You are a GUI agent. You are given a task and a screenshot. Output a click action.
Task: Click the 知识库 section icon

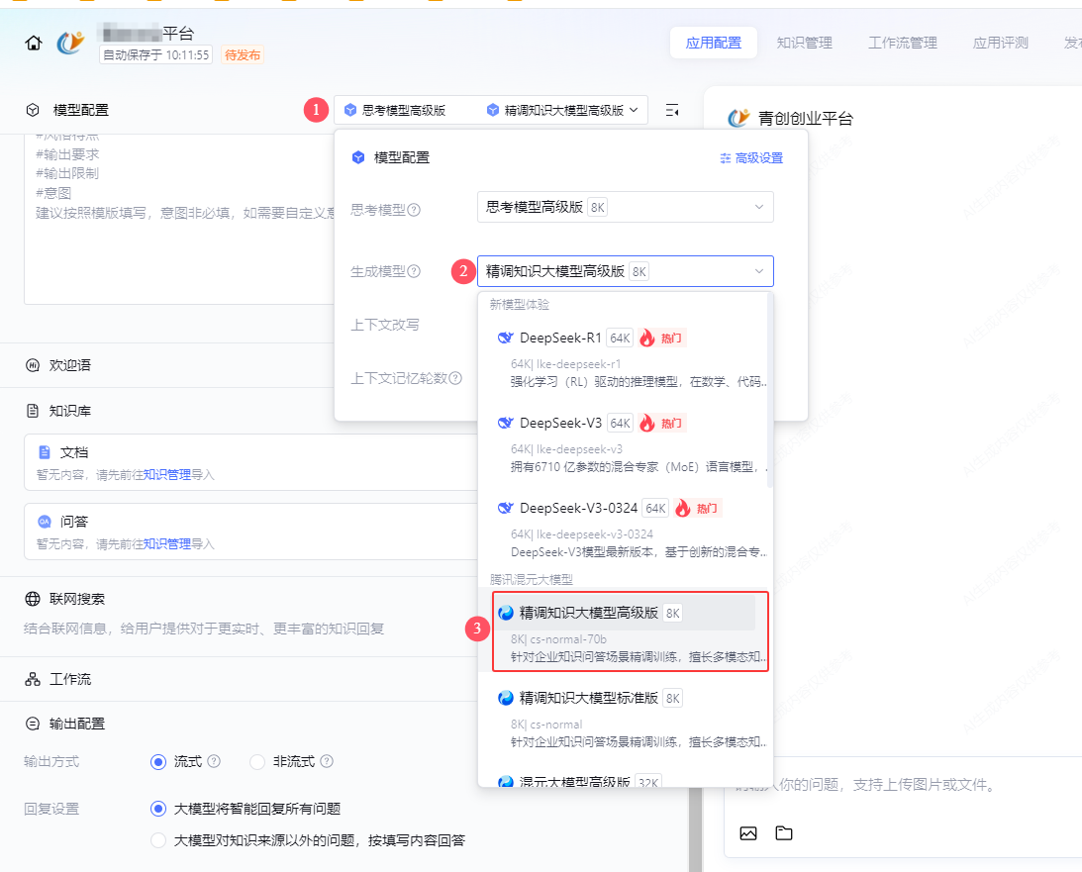point(33,411)
